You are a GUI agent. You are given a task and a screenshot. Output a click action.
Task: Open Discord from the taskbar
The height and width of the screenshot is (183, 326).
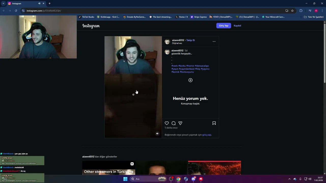(x=193, y=179)
